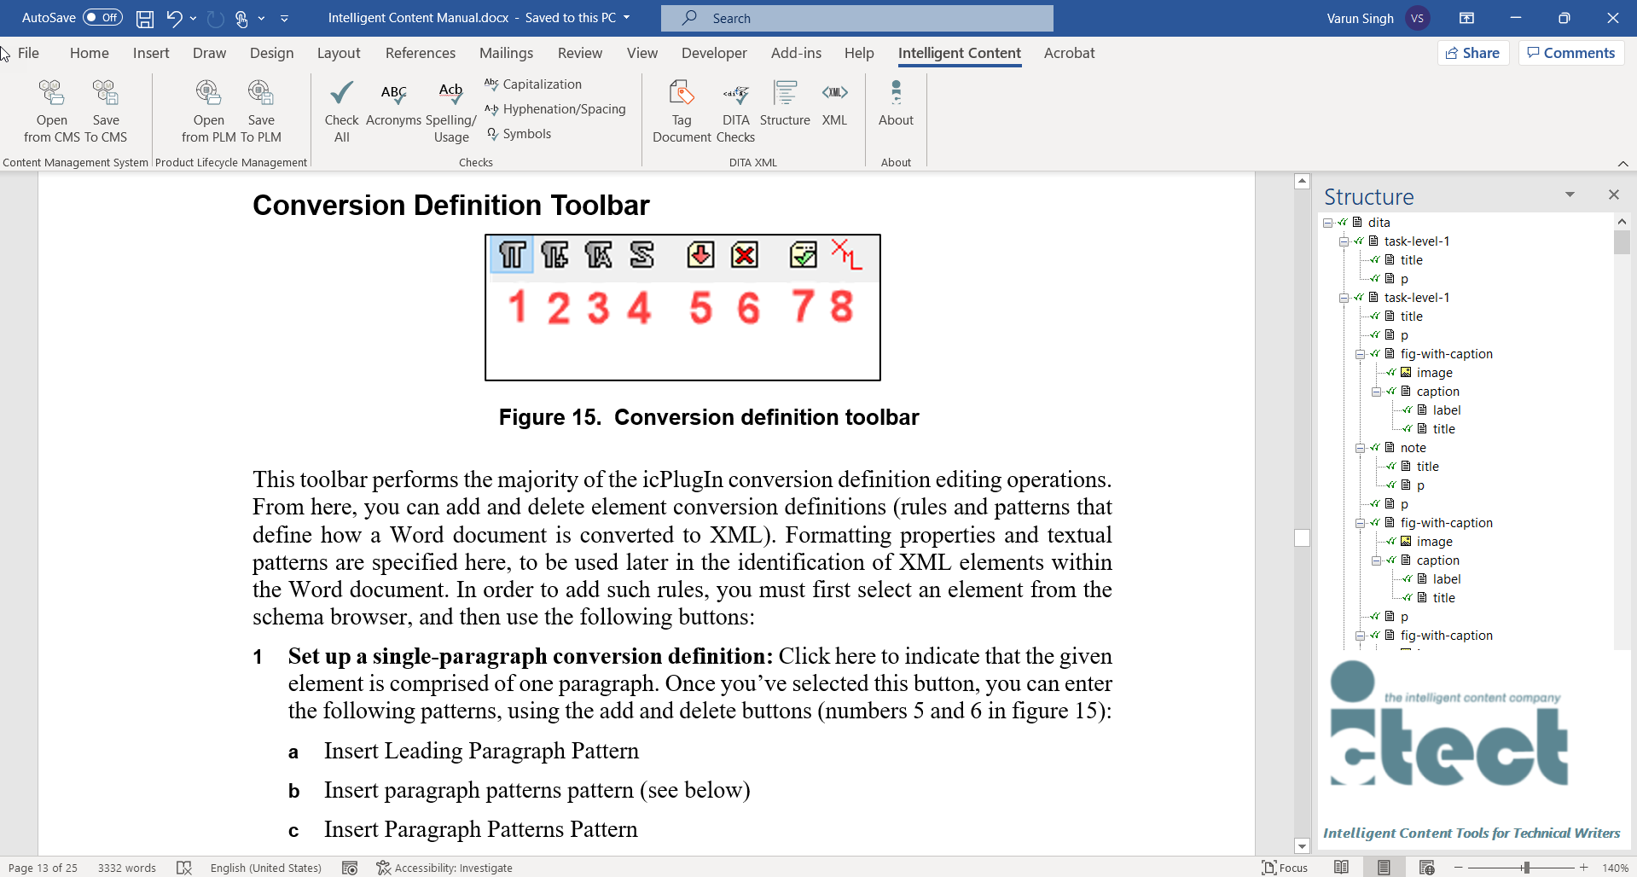Click Structure tree scrollbar up arrow
The image size is (1637, 877).
(1622, 222)
